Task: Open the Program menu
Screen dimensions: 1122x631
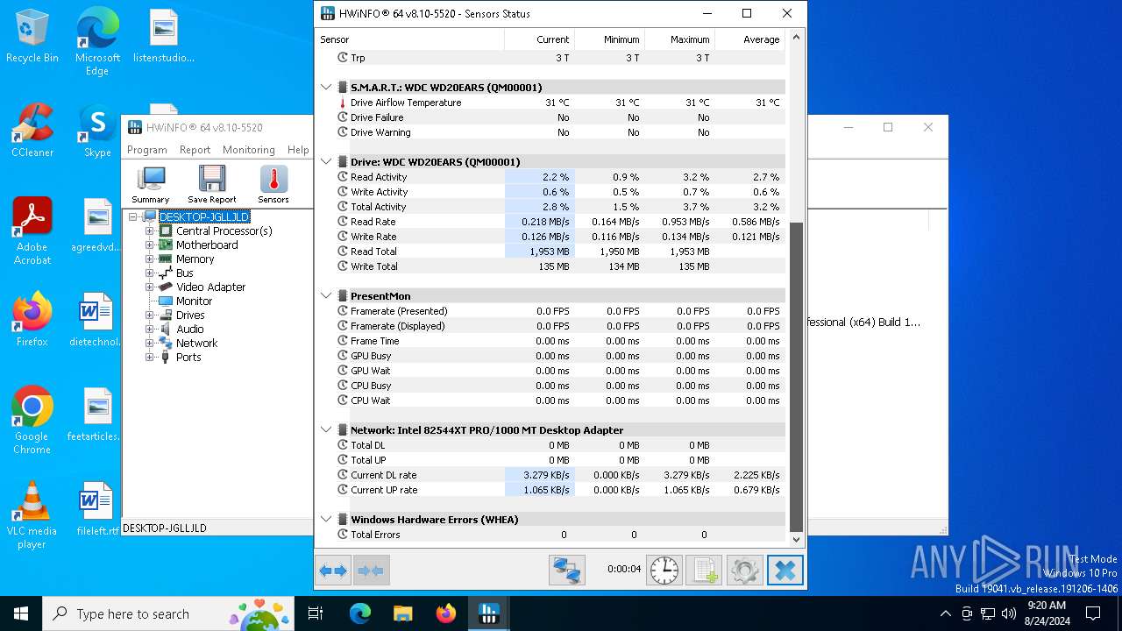Action: [147, 150]
